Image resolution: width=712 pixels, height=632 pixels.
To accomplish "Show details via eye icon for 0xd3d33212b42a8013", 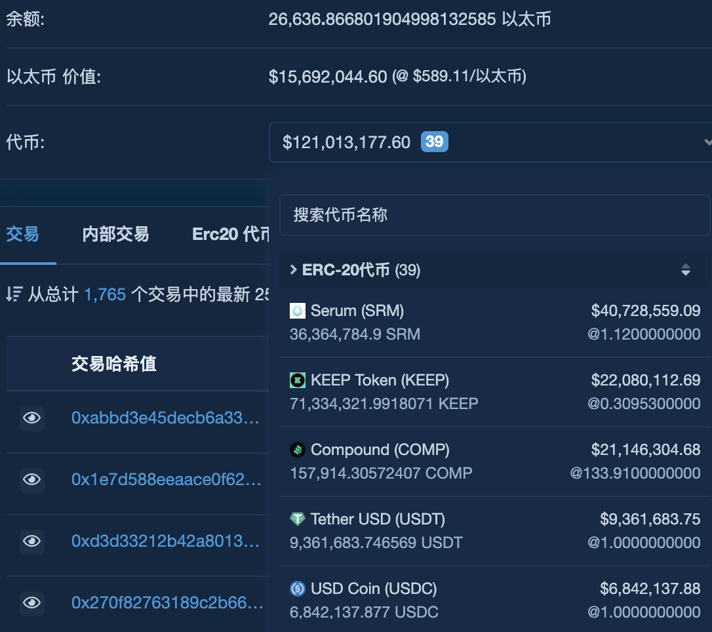I will click(32, 541).
